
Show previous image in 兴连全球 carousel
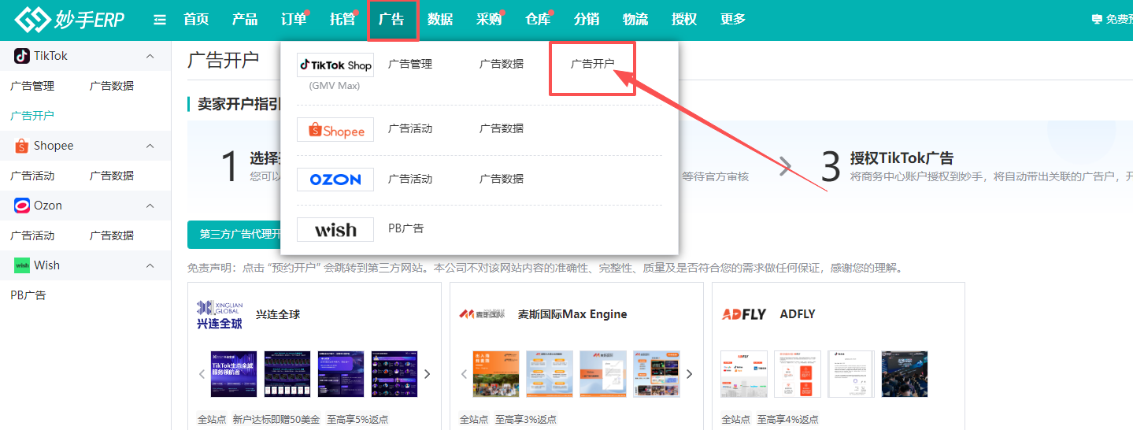202,374
